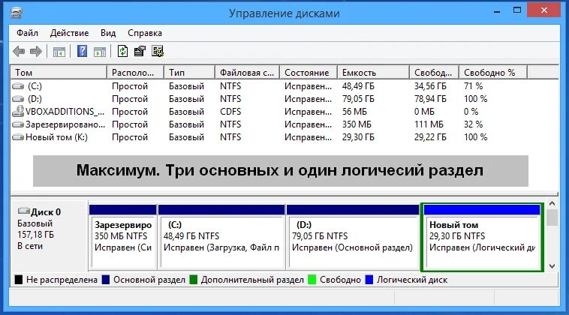The height and width of the screenshot is (315, 569).
Task: Maximize the Управление дисками window
Action: coord(517,10)
